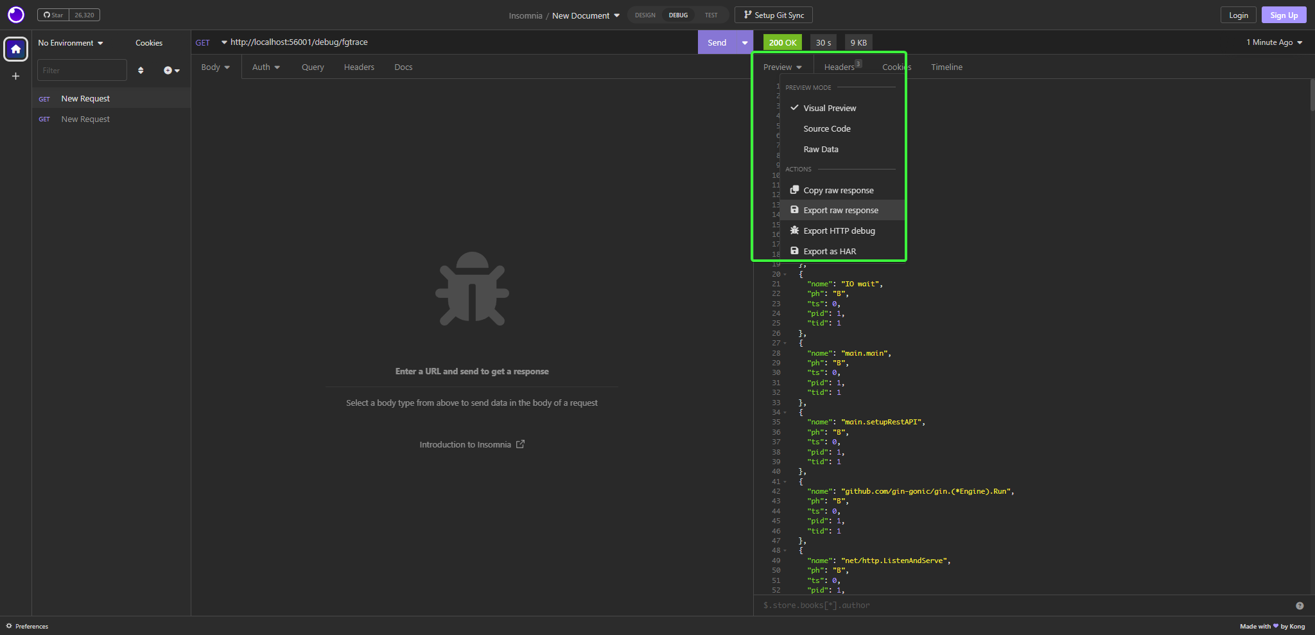
Task: Switch to DESIGN mode
Action: tap(645, 15)
